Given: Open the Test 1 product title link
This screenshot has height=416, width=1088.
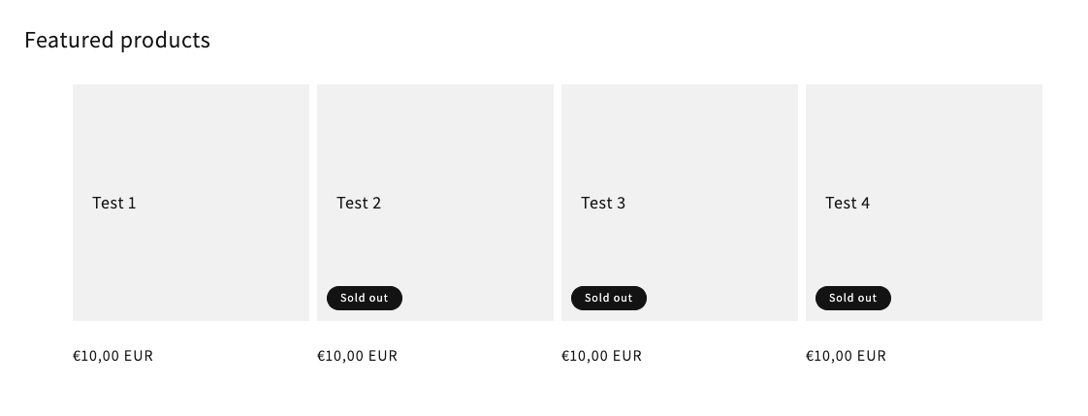Looking at the screenshot, I should point(114,203).
